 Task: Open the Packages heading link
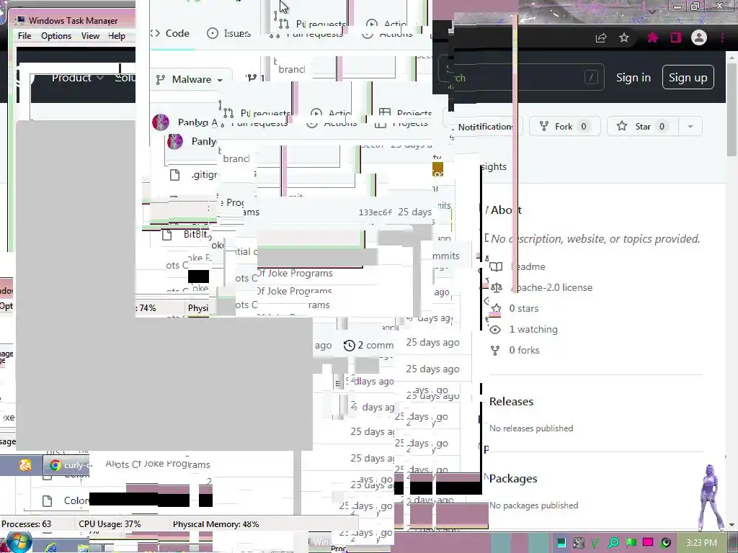(x=513, y=479)
